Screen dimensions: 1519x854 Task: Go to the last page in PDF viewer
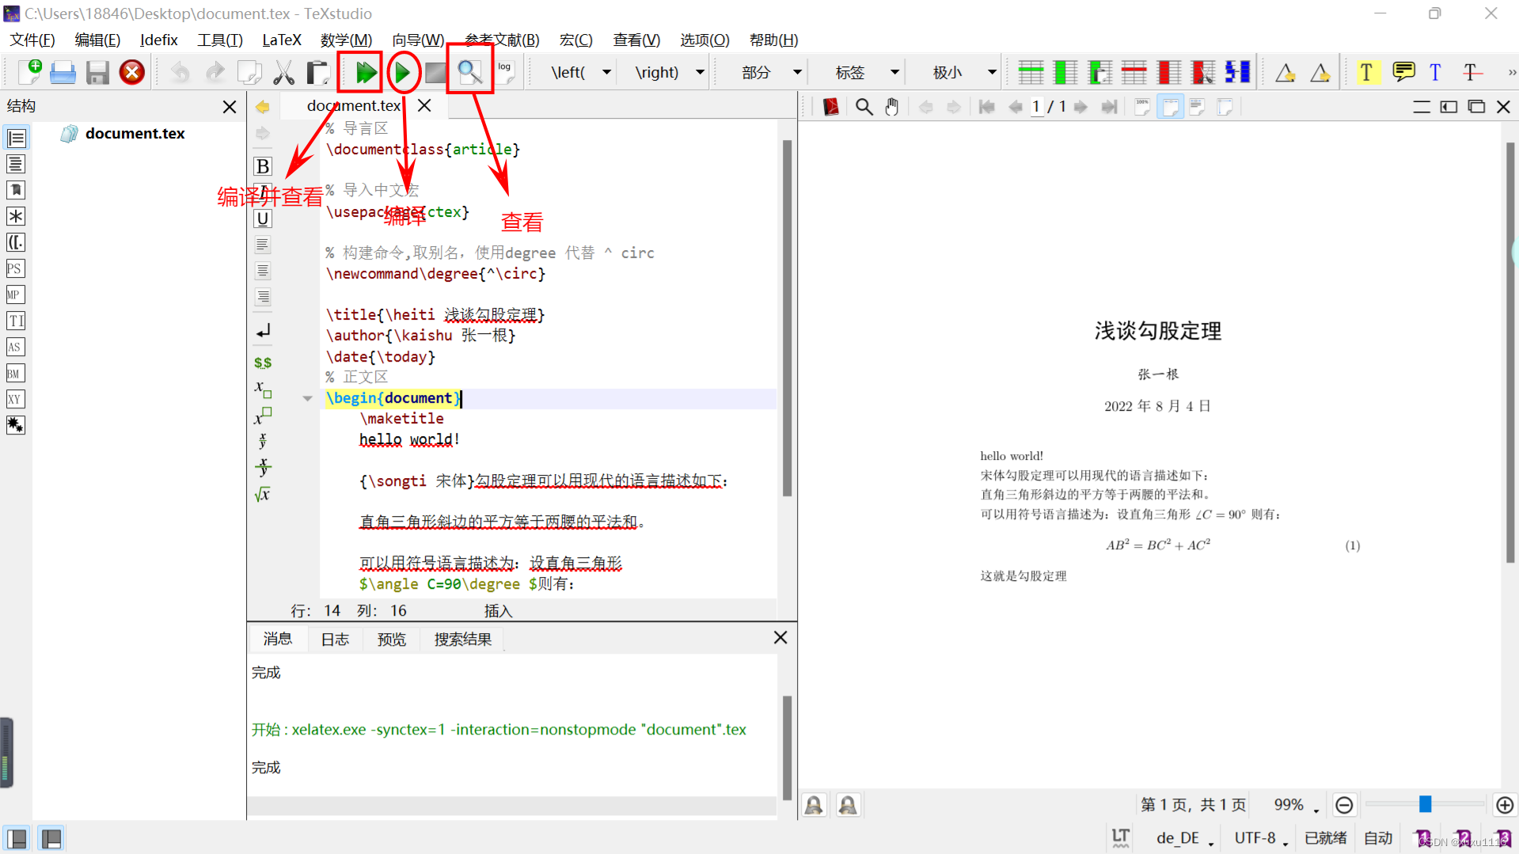[x=1109, y=107]
